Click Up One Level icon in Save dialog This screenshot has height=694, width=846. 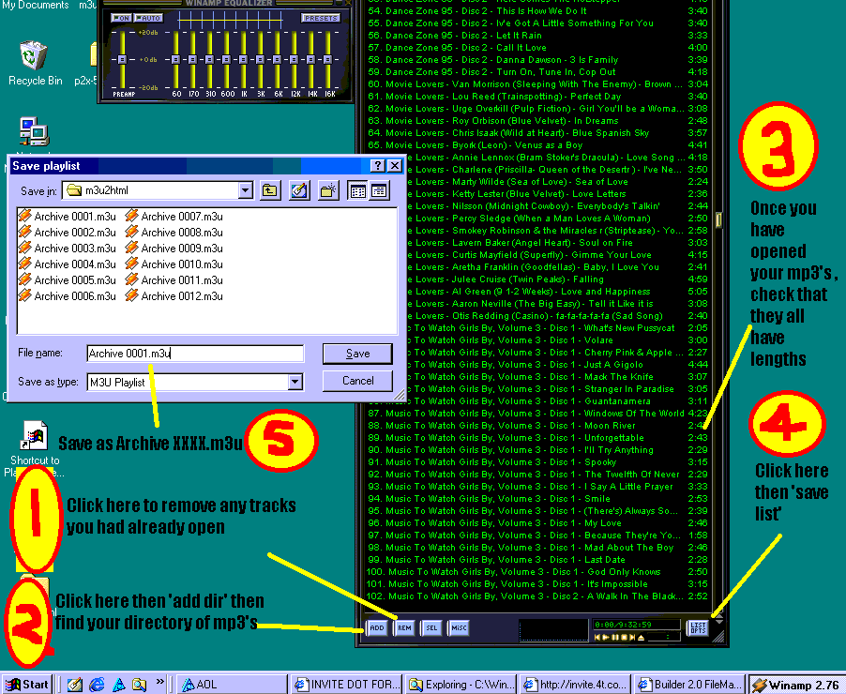coord(270,190)
